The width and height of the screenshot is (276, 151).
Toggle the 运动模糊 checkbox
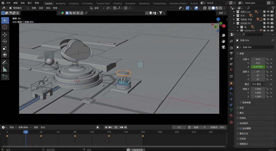coord(240,128)
